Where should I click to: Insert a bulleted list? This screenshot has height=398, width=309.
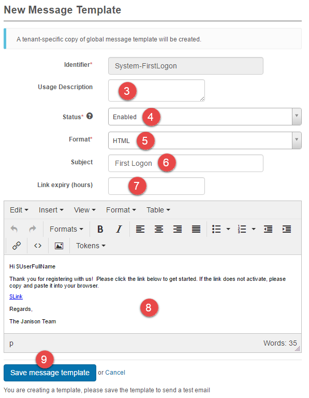(216, 229)
